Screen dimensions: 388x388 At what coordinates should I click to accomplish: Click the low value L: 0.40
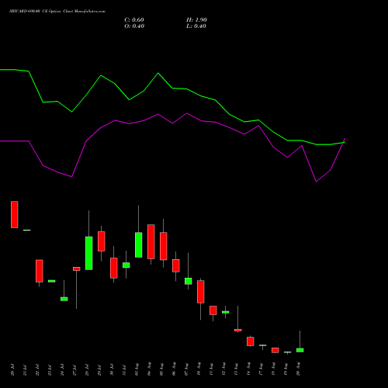(x=196, y=26)
